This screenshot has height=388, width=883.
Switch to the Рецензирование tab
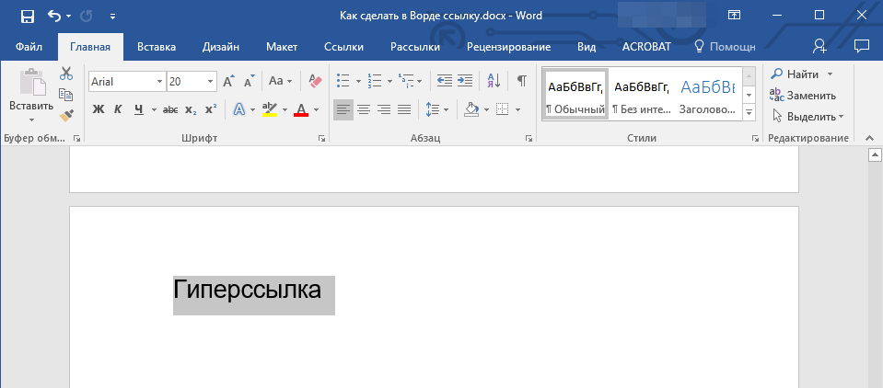(x=508, y=46)
